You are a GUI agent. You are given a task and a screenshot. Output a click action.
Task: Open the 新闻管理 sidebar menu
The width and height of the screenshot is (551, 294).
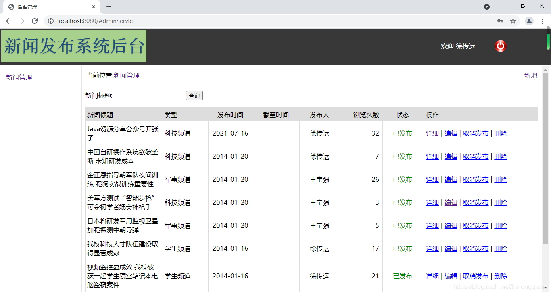pyautogui.click(x=19, y=77)
